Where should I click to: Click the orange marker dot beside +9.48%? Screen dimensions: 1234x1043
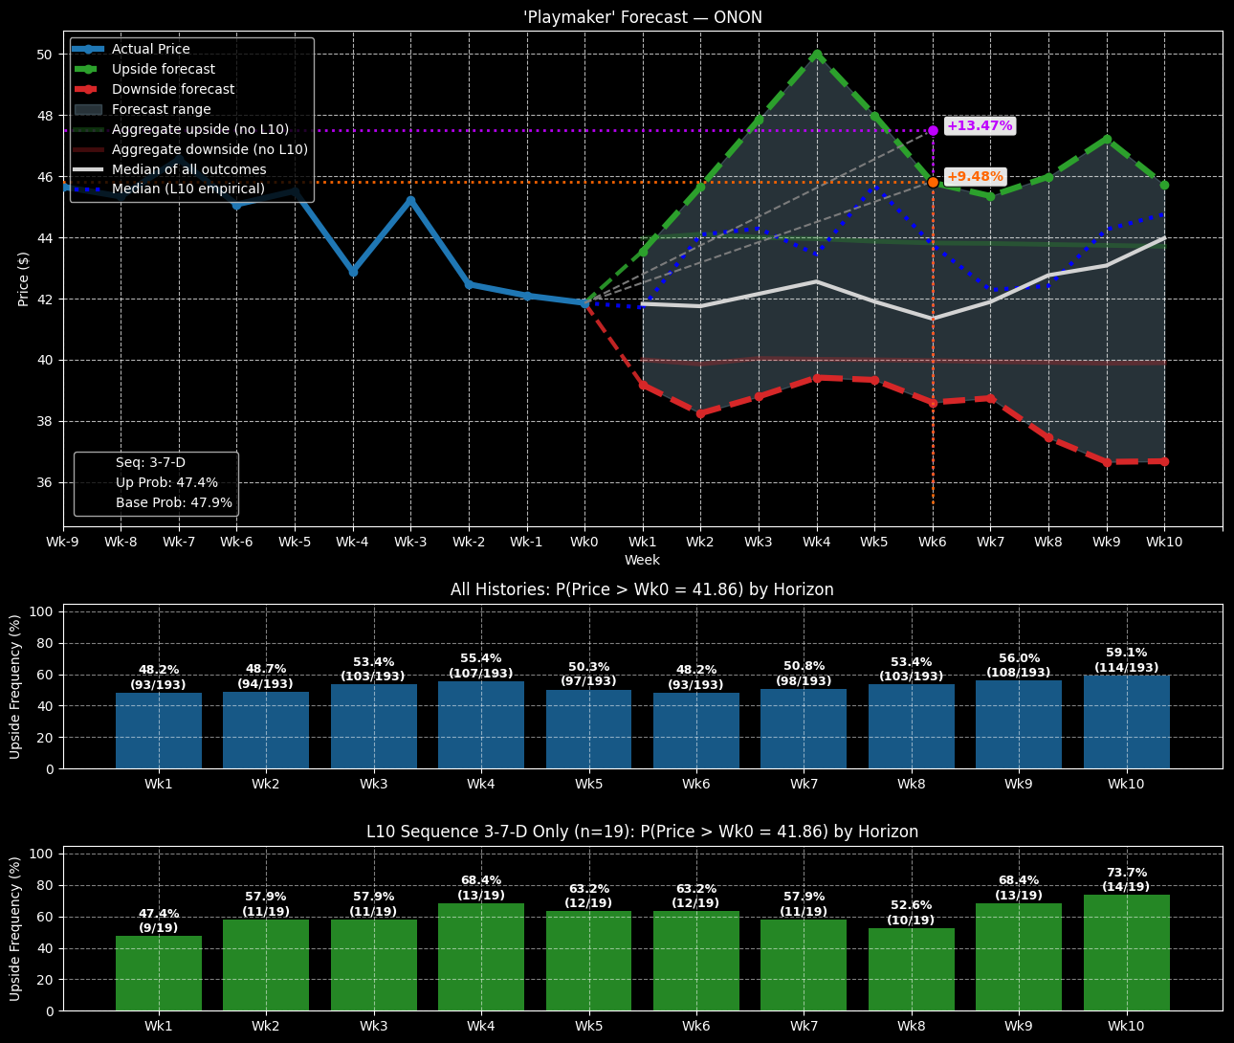pyautogui.click(x=933, y=182)
